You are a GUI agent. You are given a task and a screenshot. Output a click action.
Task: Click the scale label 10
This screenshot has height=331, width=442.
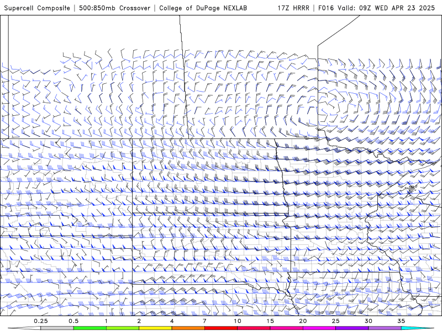[238, 321]
